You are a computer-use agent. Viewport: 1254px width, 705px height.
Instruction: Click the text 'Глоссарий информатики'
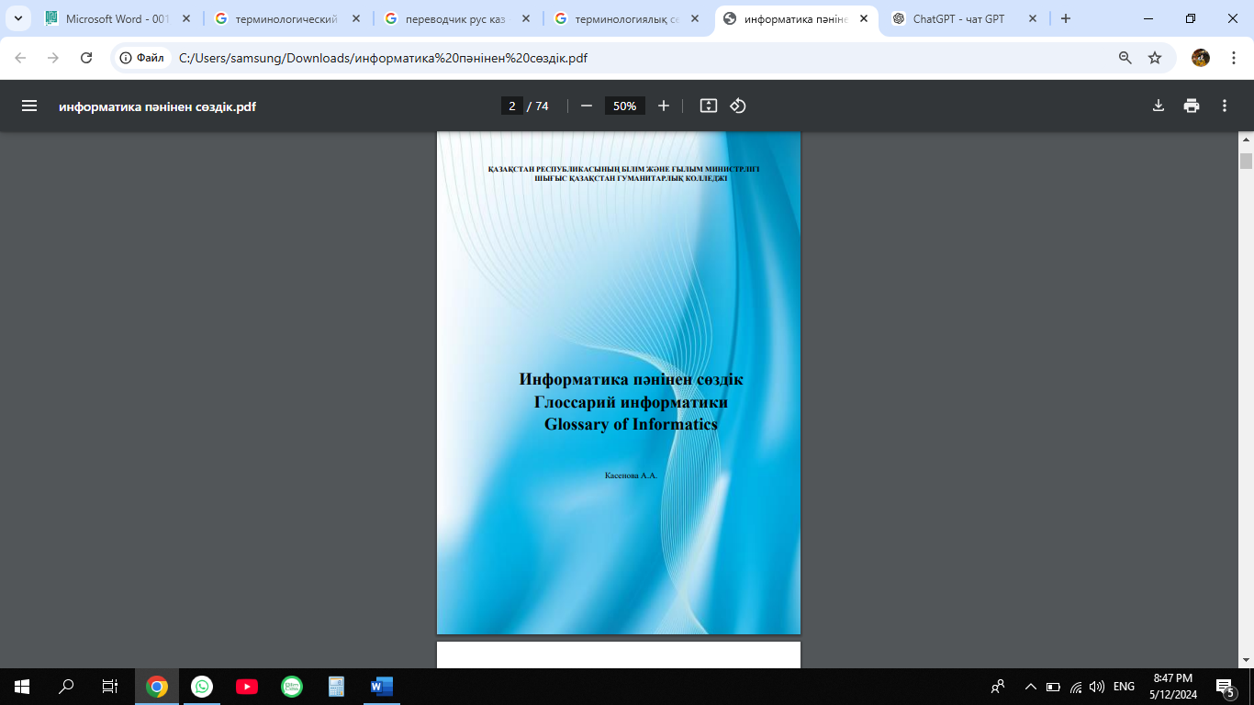[x=631, y=402]
